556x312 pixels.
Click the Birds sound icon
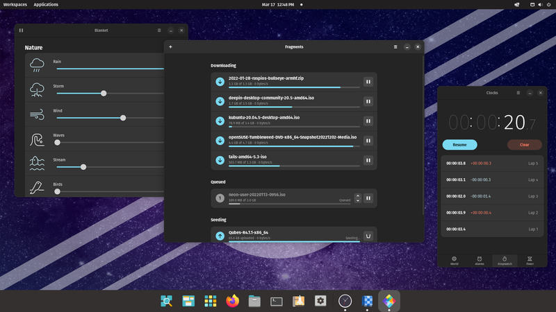click(x=37, y=188)
